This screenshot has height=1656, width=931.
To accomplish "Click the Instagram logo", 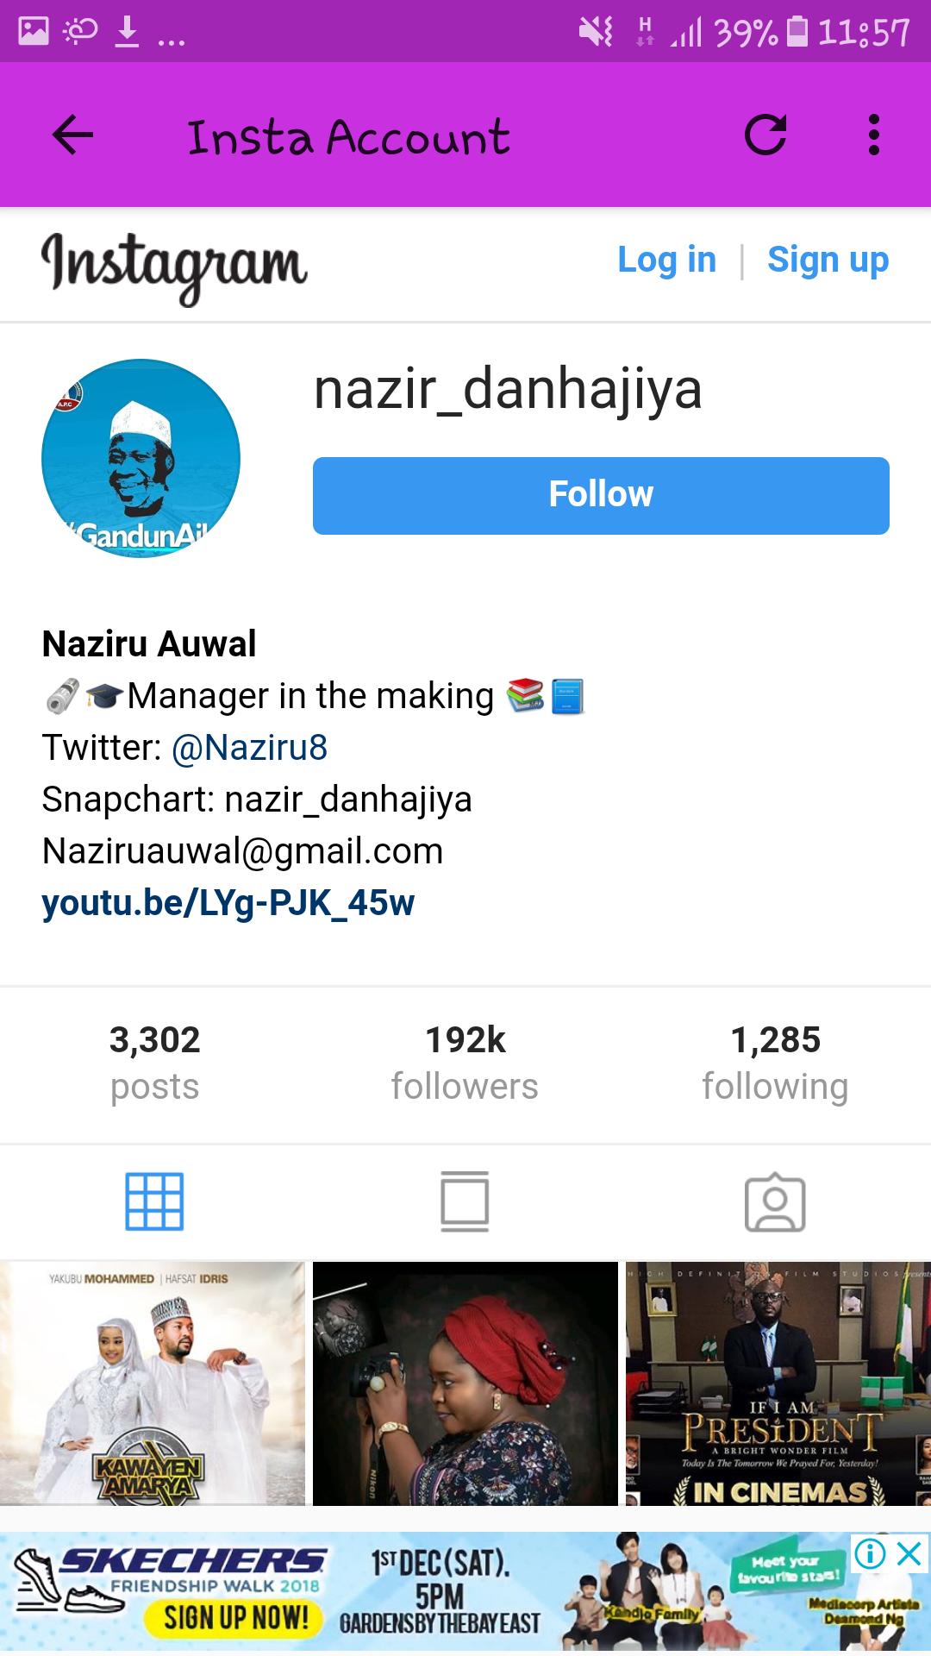I will pyautogui.click(x=174, y=266).
